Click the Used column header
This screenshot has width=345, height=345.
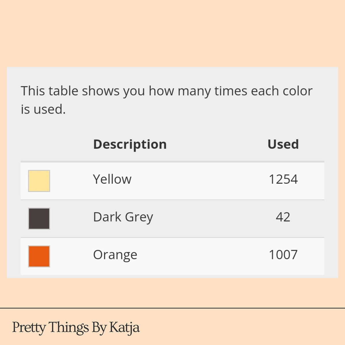pos(283,144)
